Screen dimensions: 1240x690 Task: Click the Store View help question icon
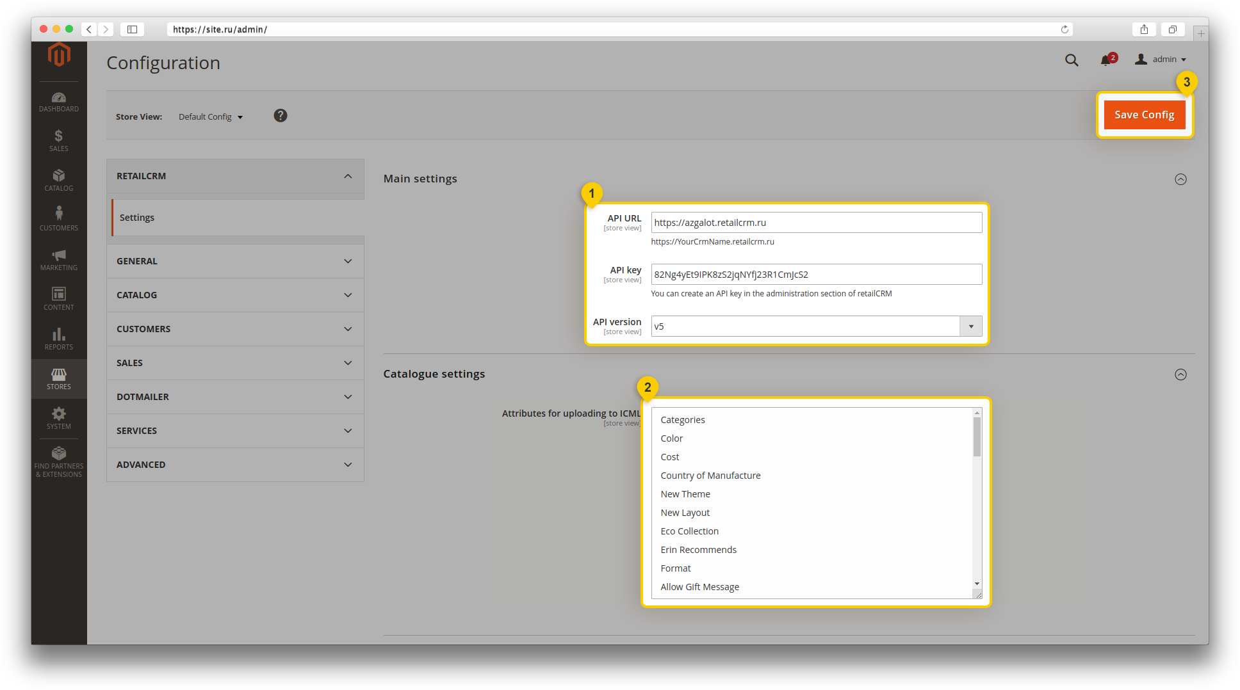coord(281,116)
